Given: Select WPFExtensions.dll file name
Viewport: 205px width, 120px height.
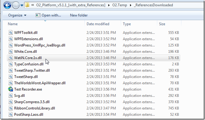Looking at the screenshot, I should (29, 39).
